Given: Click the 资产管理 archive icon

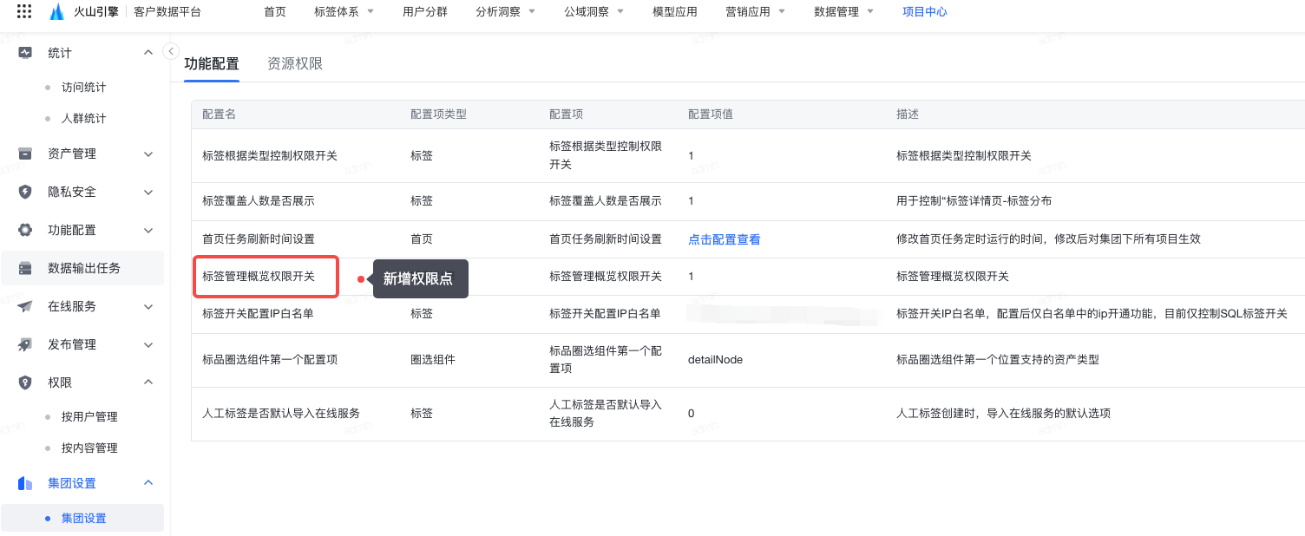Looking at the screenshot, I should click(25, 154).
